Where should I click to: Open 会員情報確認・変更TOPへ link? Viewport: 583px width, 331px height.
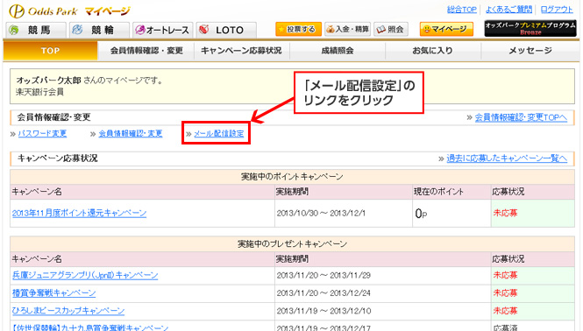coord(521,117)
